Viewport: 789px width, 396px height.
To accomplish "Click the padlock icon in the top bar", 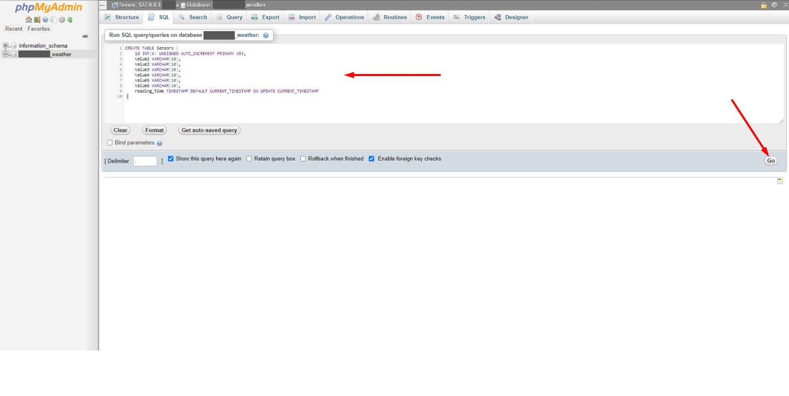I will click(x=764, y=5).
